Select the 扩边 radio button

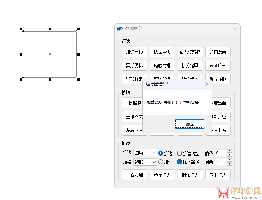point(161,153)
